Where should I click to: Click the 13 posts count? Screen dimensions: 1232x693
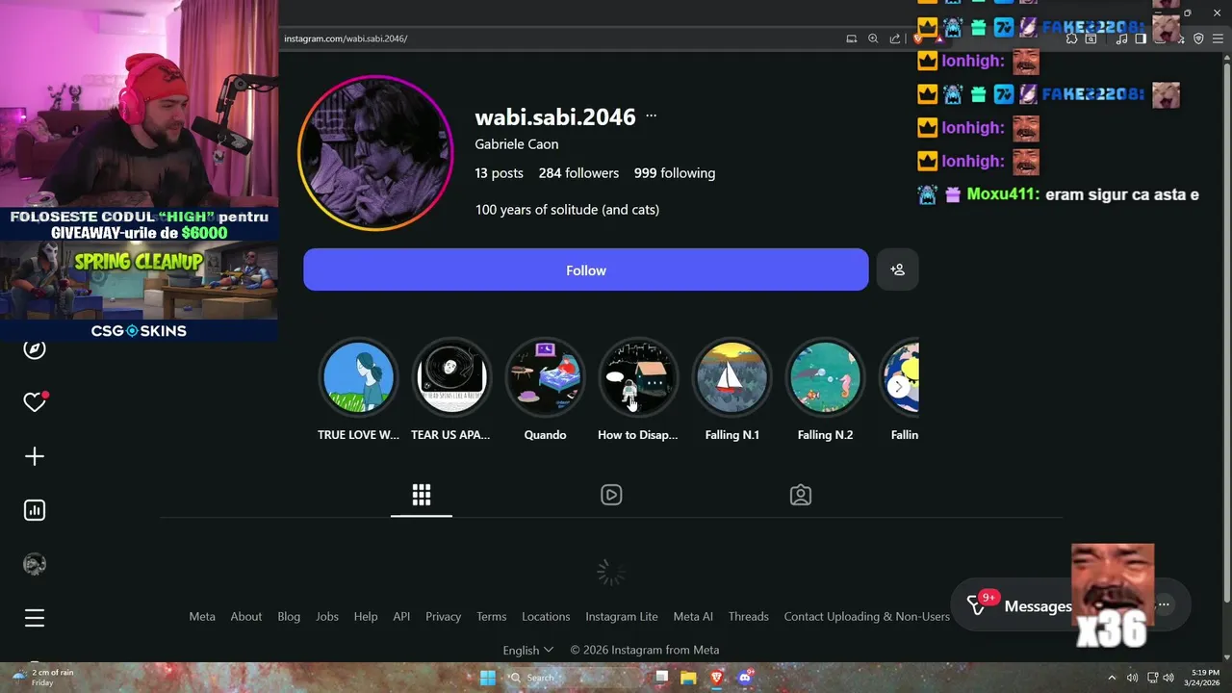499,173
